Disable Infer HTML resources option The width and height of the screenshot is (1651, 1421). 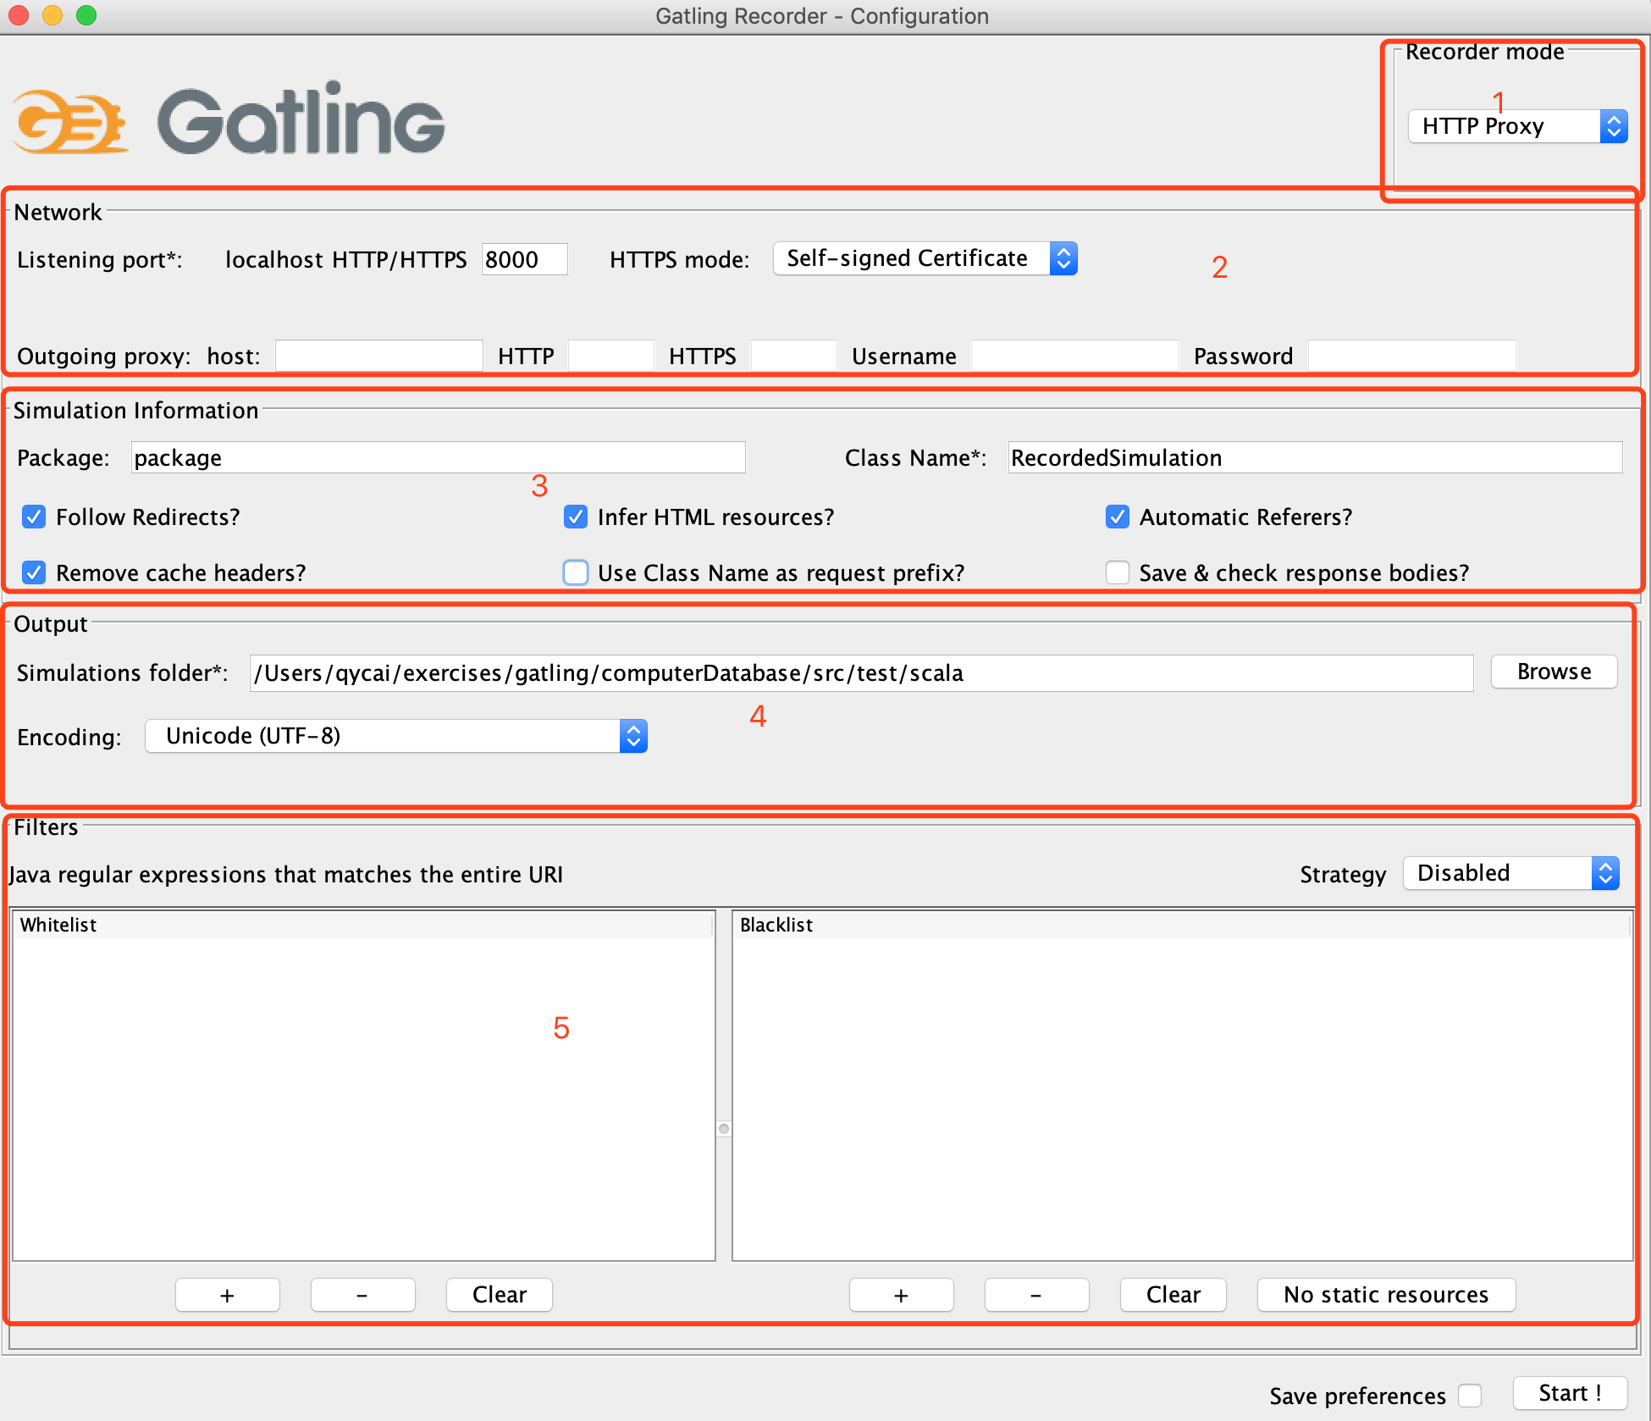click(576, 517)
